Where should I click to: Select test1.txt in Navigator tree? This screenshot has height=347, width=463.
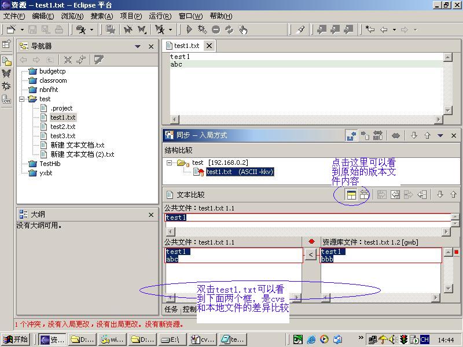click(x=63, y=117)
